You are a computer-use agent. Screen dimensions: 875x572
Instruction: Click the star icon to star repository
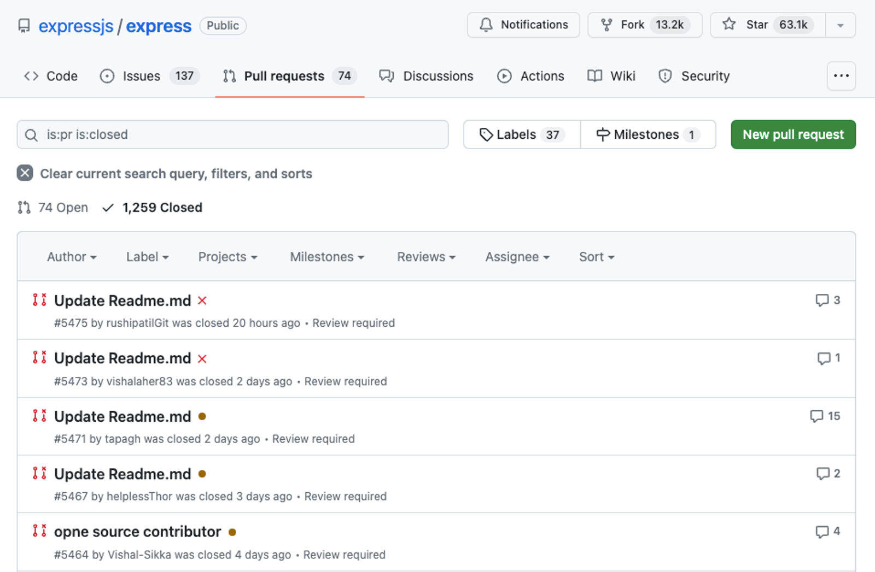tap(729, 24)
